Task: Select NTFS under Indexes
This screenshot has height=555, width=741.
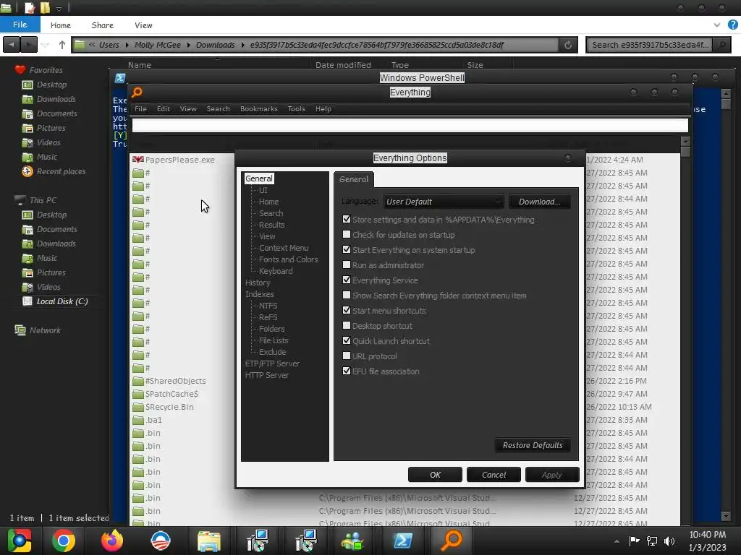Action: pos(268,306)
